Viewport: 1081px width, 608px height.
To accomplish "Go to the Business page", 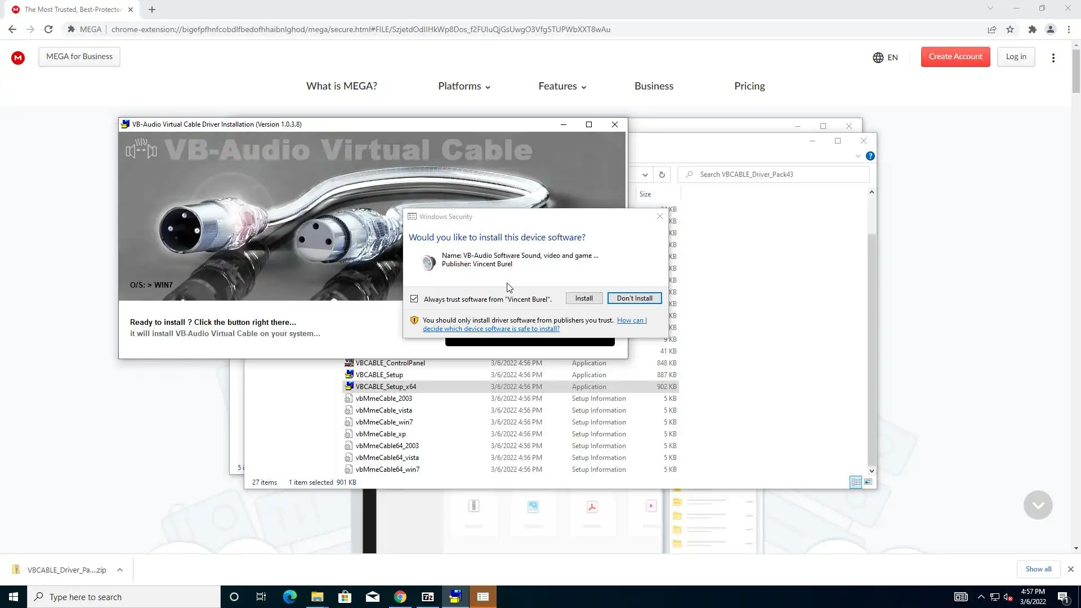I will pyautogui.click(x=654, y=86).
